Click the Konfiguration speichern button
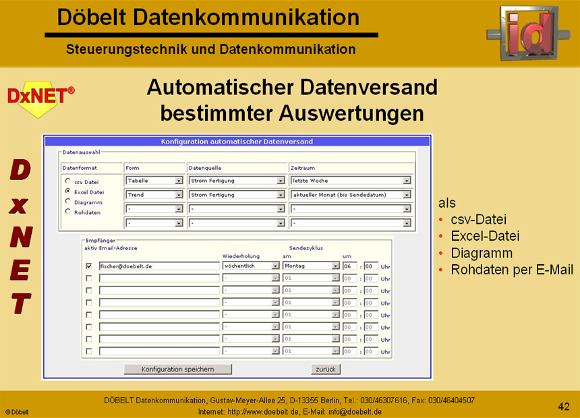This screenshot has height=418, width=580. point(178,369)
